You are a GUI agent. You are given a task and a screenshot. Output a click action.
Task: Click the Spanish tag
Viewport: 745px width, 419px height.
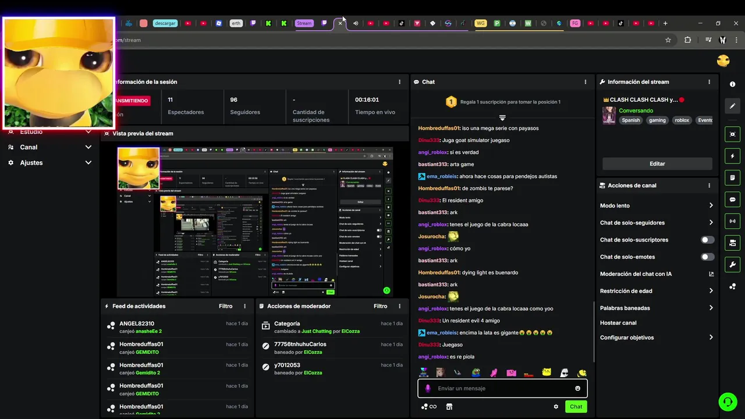(x=630, y=120)
